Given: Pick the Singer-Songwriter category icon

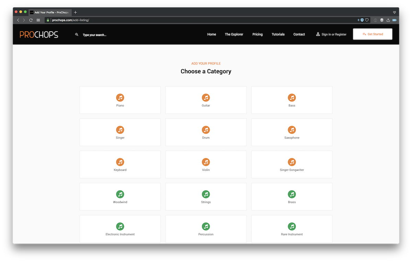Looking at the screenshot, I should 292,162.
